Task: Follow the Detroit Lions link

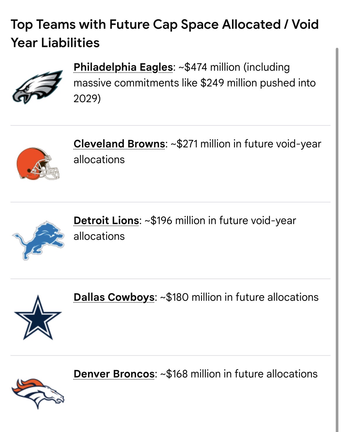Action: [106, 221]
